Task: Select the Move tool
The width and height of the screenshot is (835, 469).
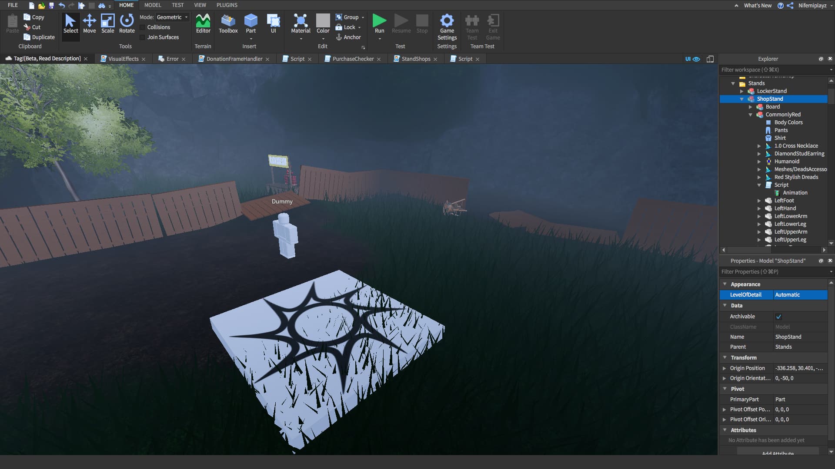Action: point(89,23)
